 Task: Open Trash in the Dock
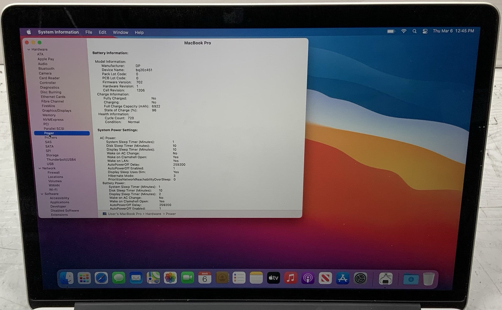click(x=429, y=279)
